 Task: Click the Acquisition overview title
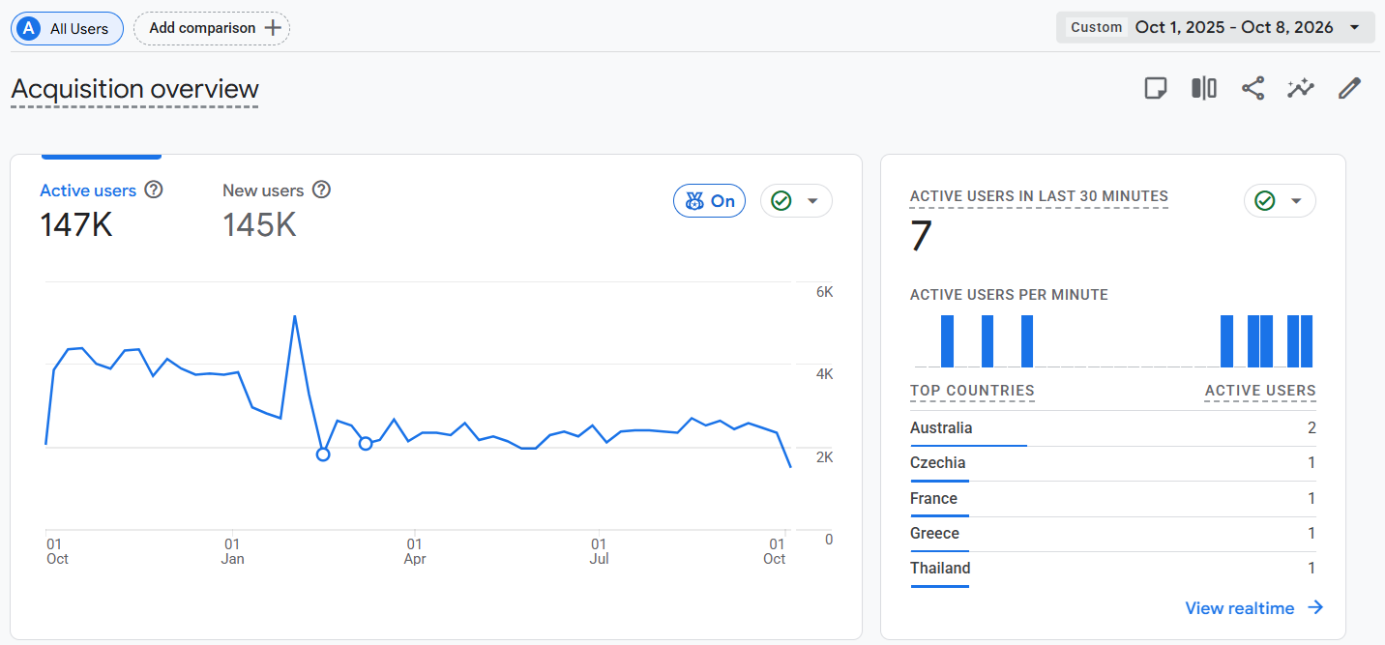click(x=135, y=89)
